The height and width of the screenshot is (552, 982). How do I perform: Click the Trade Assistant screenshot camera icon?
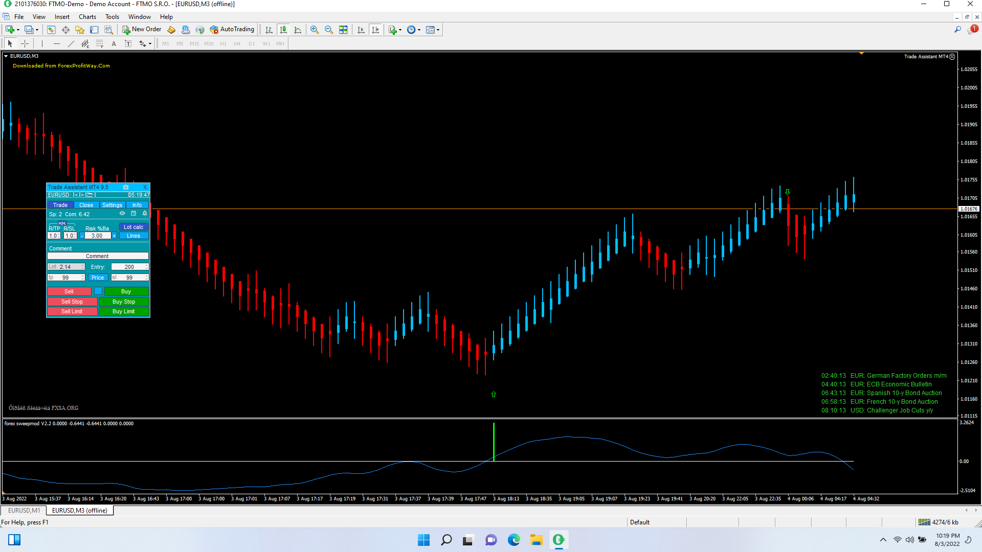(x=126, y=187)
